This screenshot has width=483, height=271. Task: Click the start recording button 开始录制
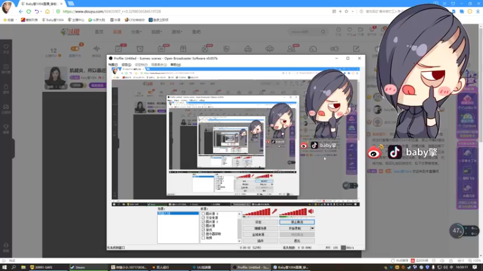(x=295, y=228)
